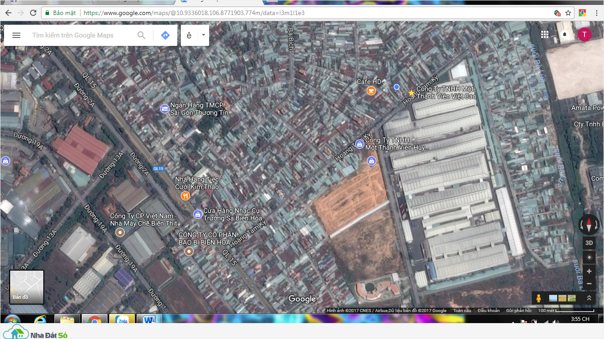Toggle the 3D view button
This screenshot has height=339, width=604.
tap(589, 243)
